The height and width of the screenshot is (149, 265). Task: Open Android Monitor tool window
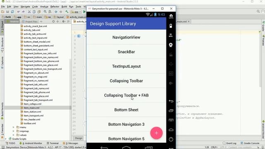[x=31, y=143]
